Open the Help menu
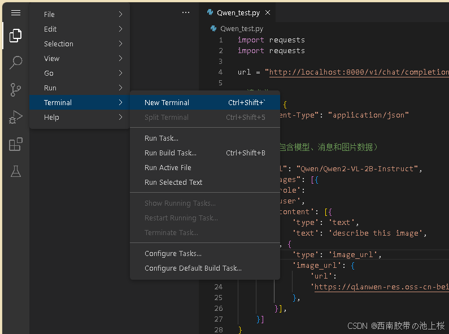 click(80, 117)
